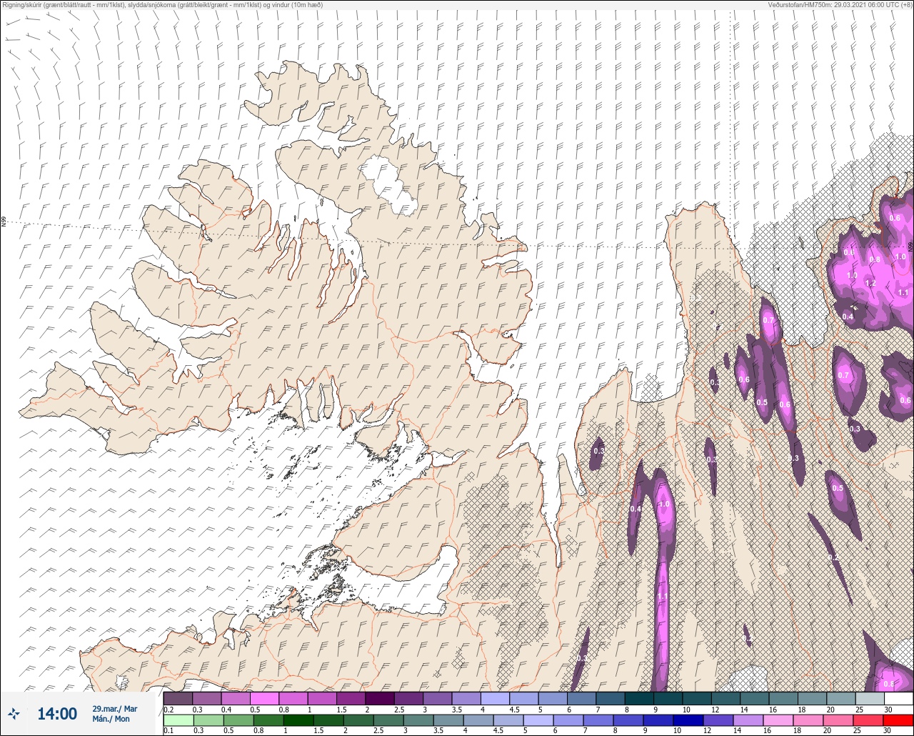Pick the pale lavender swatch after 4 in upper legend

494,698
